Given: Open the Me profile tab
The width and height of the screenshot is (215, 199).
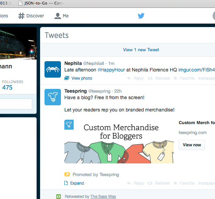Looking at the screenshot, I should (x=61, y=16).
